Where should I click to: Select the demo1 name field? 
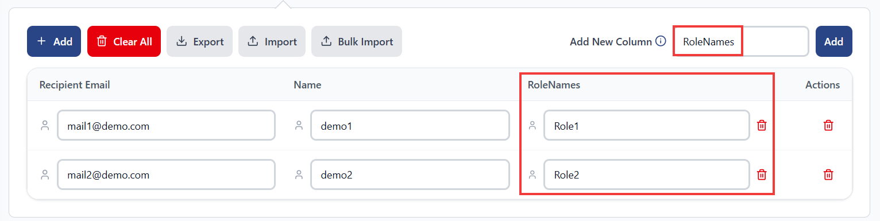410,125
